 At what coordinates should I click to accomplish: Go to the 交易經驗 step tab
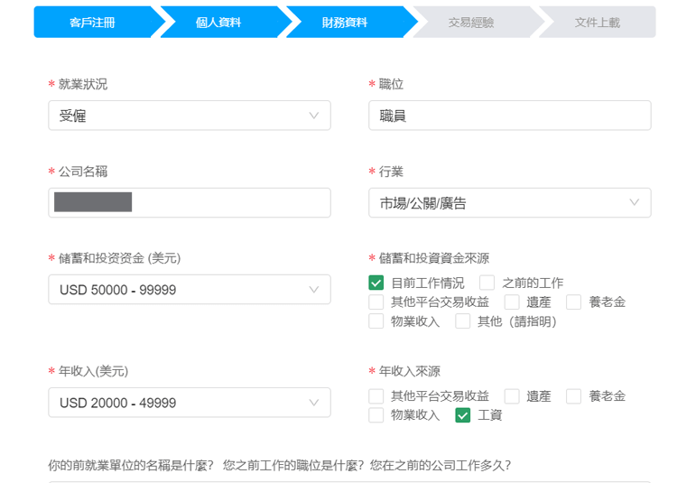pos(471,23)
